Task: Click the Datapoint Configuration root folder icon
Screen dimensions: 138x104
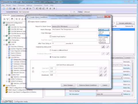Action: click(x=4, y=23)
